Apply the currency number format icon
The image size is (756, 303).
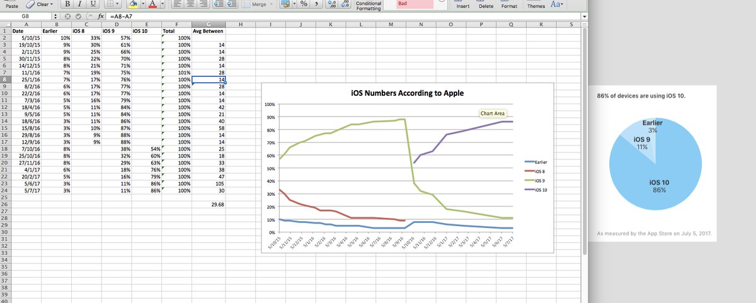285,5
